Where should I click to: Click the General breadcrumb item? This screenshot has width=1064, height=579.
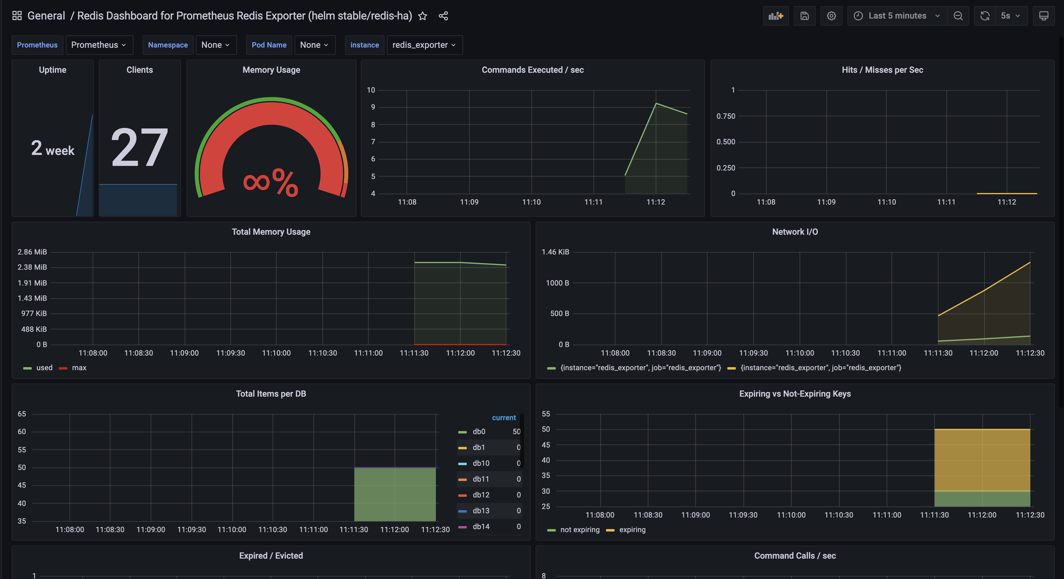pos(46,16)
